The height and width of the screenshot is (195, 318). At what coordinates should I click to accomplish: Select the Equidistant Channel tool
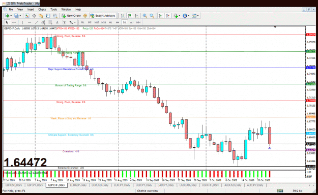pos(43,22)
